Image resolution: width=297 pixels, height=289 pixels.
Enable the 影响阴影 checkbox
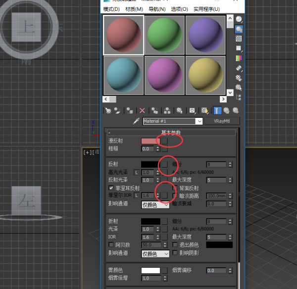tap(175, 253)
